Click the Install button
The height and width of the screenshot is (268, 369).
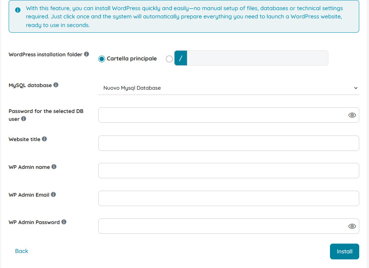(344, 251)
